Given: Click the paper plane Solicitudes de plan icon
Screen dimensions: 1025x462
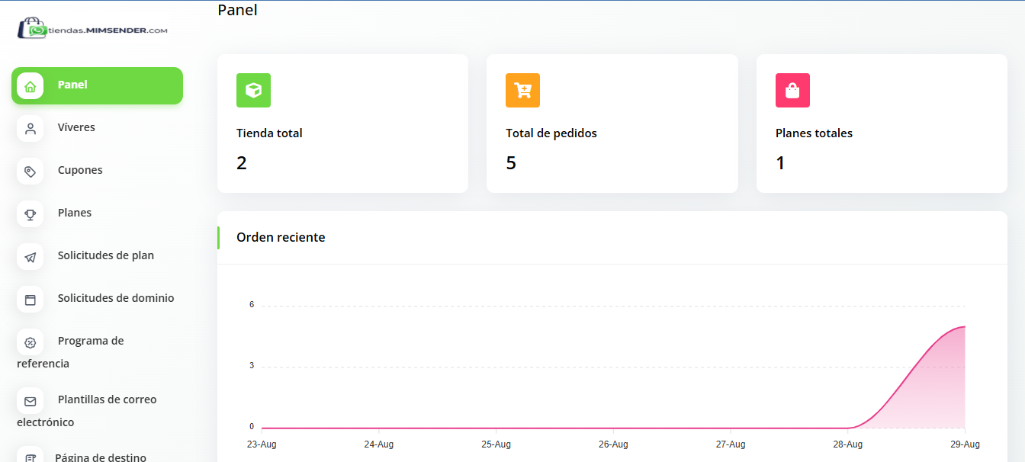Looking at the screenshot, I should [31, 256].
